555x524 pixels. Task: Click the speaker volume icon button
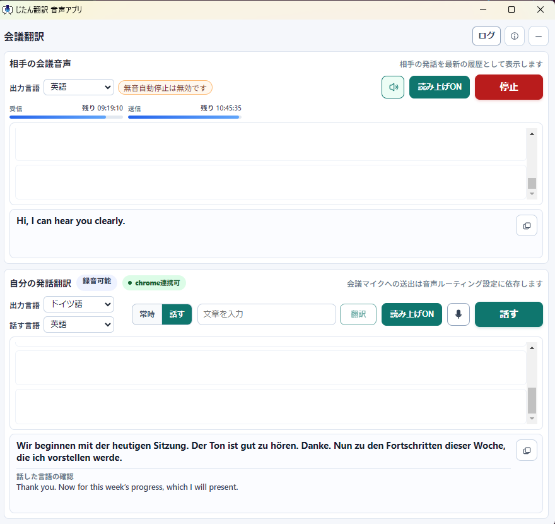tap(392, 87)
